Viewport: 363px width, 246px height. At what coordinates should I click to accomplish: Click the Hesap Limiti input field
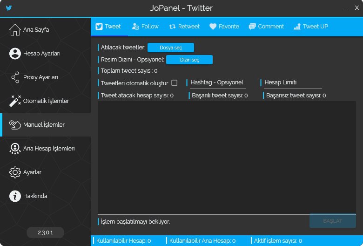[293, 83]
